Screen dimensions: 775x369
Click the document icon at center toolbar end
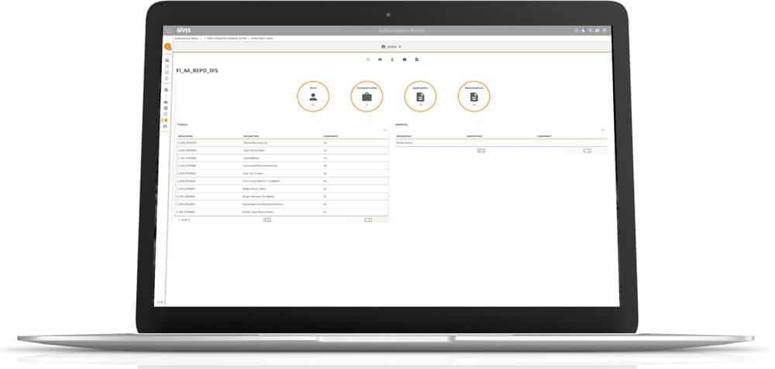coord(417,59)
